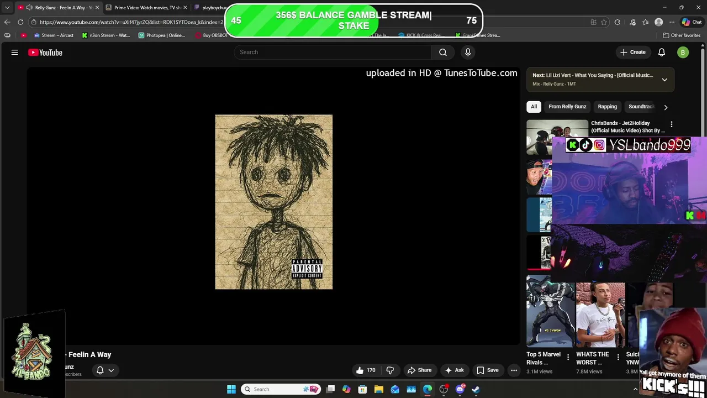Open Outlook mail from taskbar
This screenshot has width=707, height=398.
tap(395, 389)
